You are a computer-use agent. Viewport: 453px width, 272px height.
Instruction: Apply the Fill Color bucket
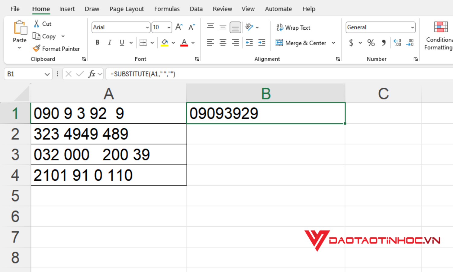(165, 43)
